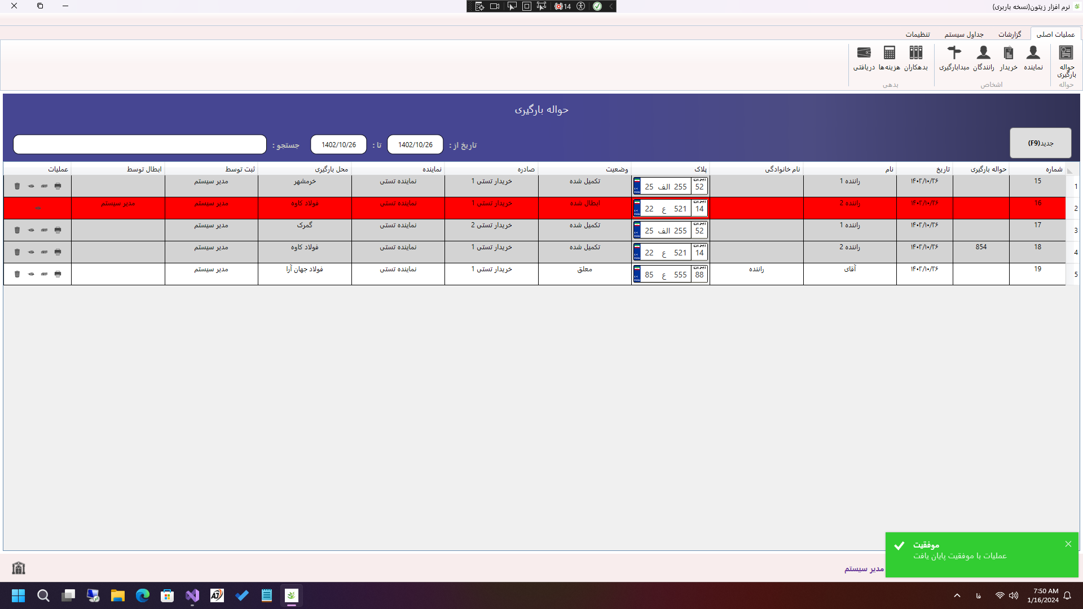Close the green موفقیت success notification

(1068, 544)
